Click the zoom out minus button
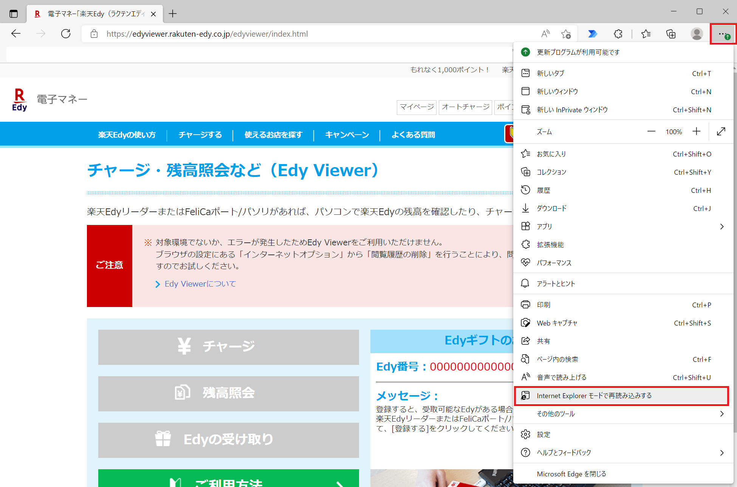Viewport: 737px width, 487px height. coord(651,132)
